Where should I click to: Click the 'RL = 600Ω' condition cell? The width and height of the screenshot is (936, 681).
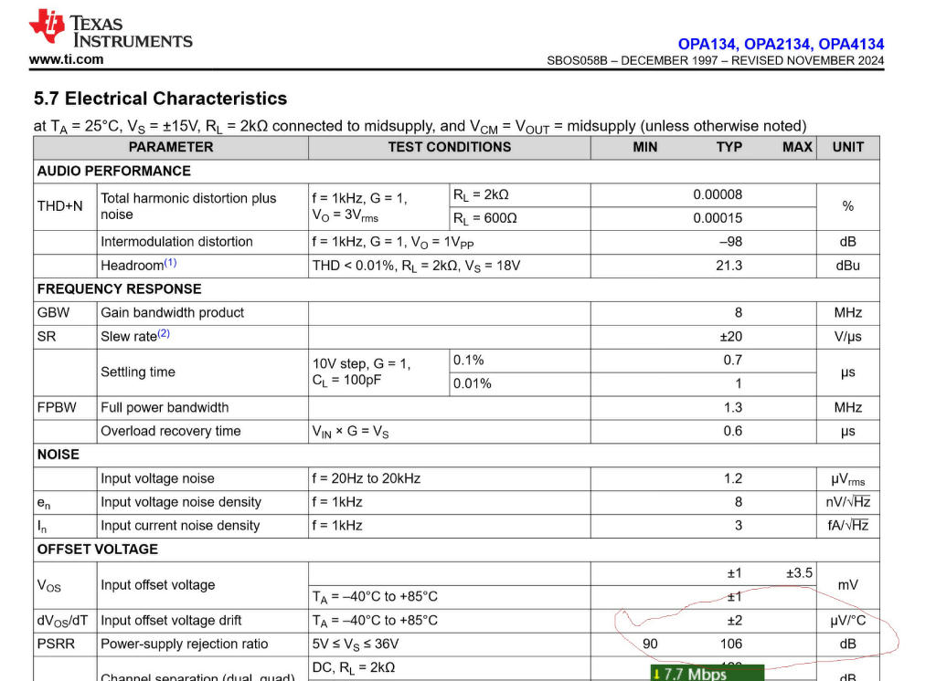(x=520, y=219)
